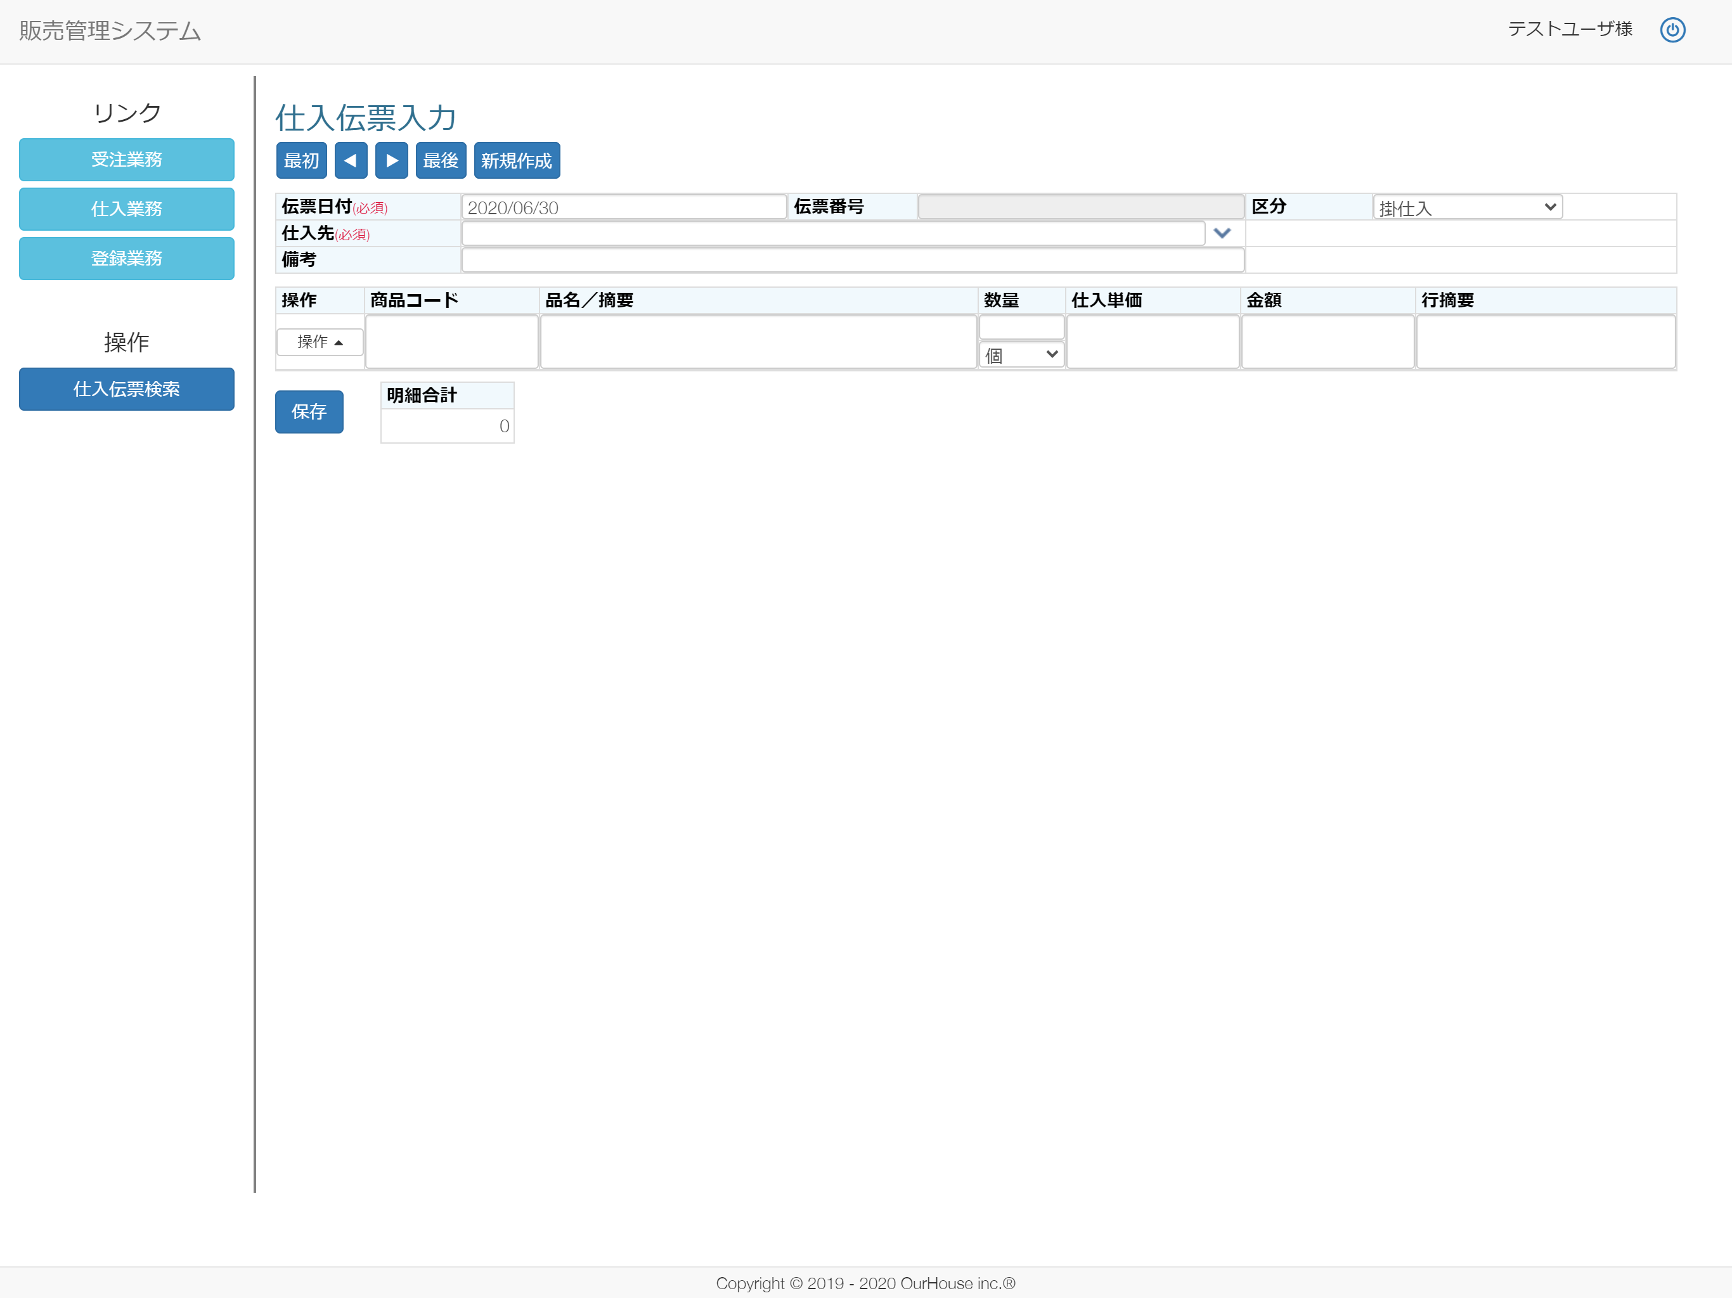Click the power logout icon
Screen dimensions: 1732x1298
tap(1672, 30)
